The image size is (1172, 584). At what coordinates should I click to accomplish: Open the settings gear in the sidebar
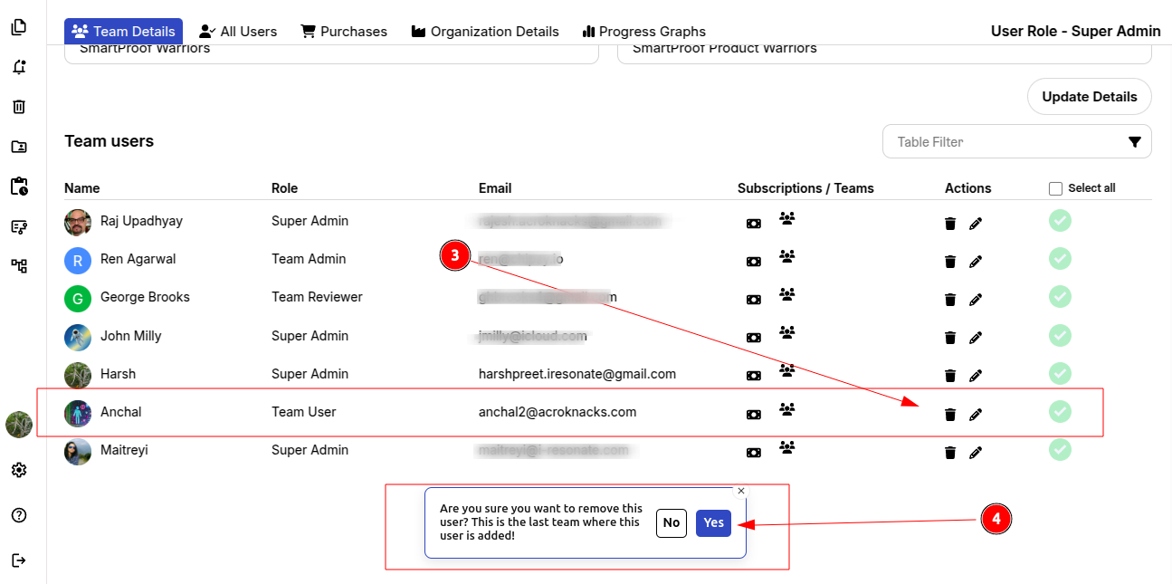[19, 470]
